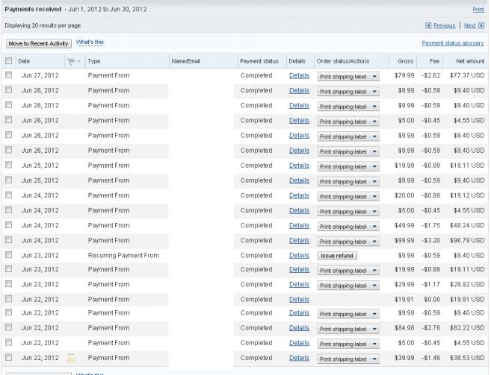Screen dimensions: 491x375
Task: View Details for the Recurring Payment From entry
Action: point(299,256)
